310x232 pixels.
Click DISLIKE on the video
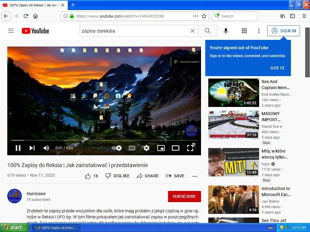tap(117, 176)
